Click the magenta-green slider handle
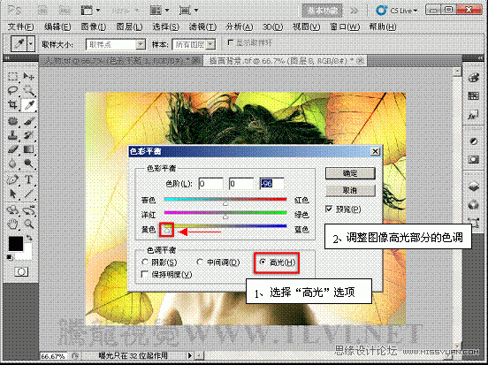Screen dimensions: 488x365 [225, 217]
